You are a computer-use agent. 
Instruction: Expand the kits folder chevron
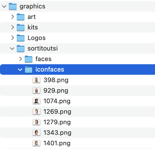tap(12, 27)
